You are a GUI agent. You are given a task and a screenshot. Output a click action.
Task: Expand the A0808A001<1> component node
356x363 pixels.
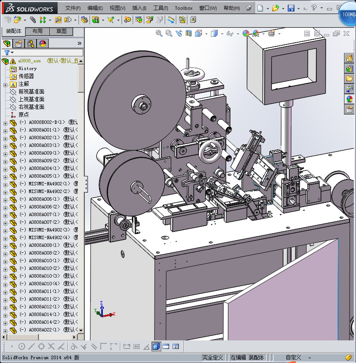click(5, 130)
